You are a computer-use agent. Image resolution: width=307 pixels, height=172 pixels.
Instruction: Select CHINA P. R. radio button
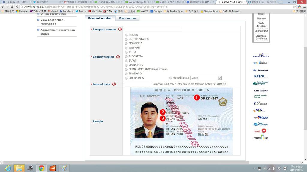(x=126, y=65)
